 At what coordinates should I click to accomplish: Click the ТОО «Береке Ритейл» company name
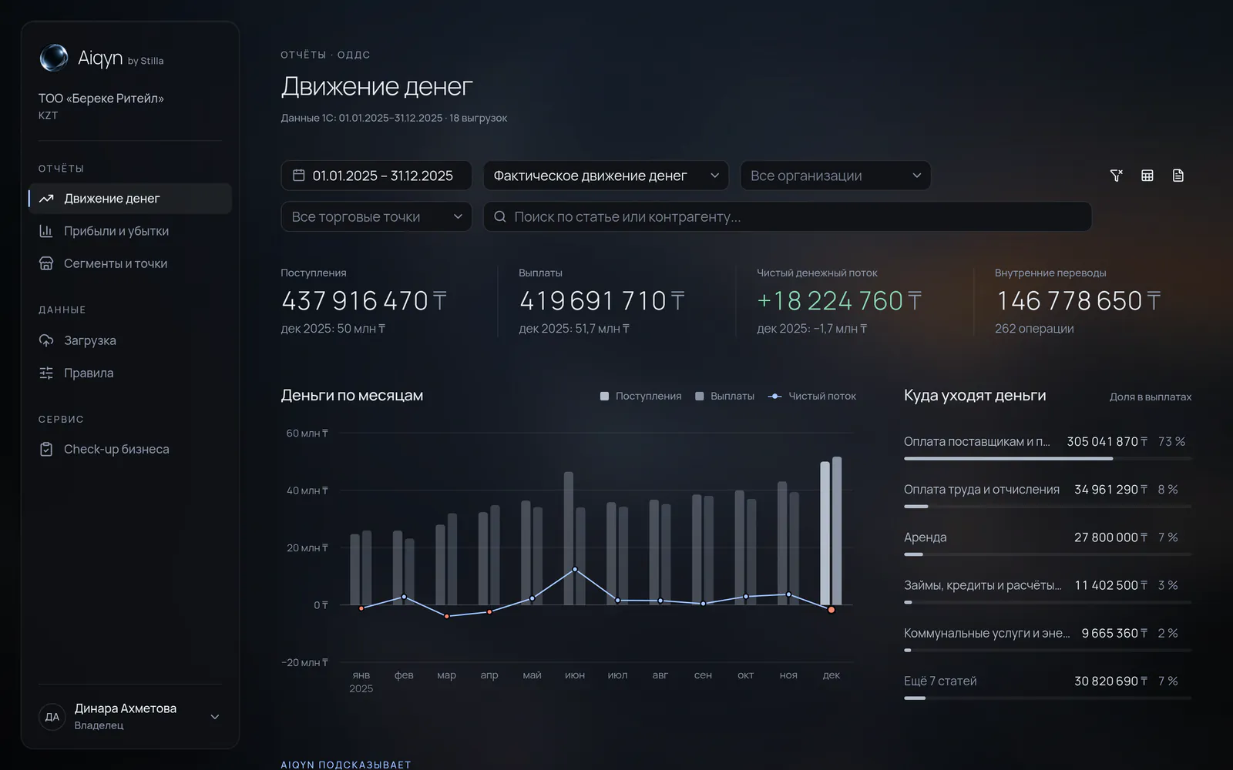tap(101, 99)
